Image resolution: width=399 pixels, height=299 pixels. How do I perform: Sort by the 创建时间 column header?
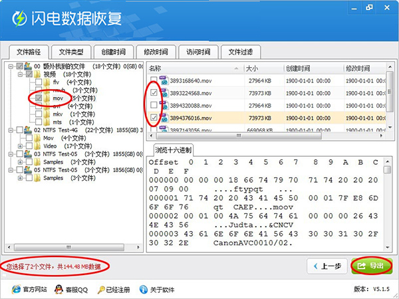313,68
